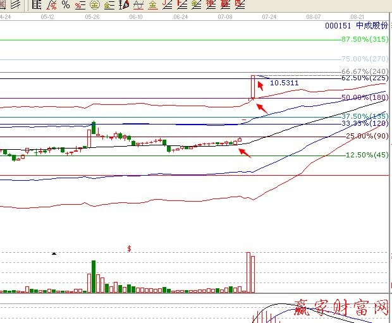Image resolution: width=392 pixels, height=323 pixels.
Task: Select the circled 金 golden ratio icon
Action: (x=95, y=5)
